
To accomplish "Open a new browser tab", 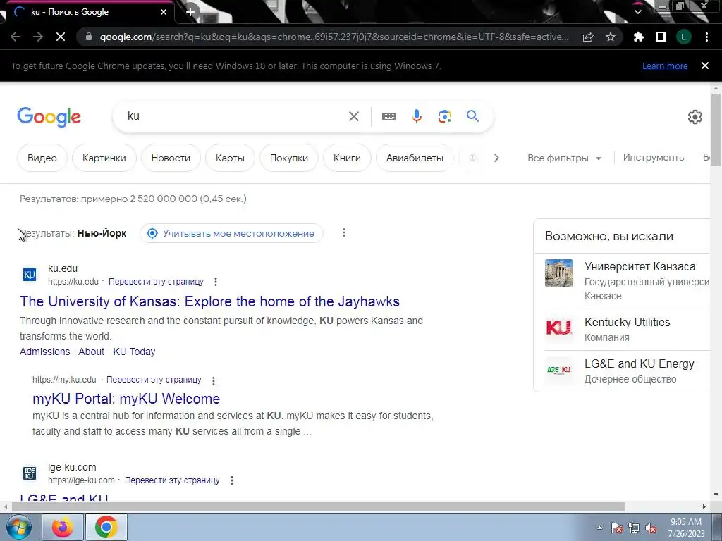I will 190,12.
